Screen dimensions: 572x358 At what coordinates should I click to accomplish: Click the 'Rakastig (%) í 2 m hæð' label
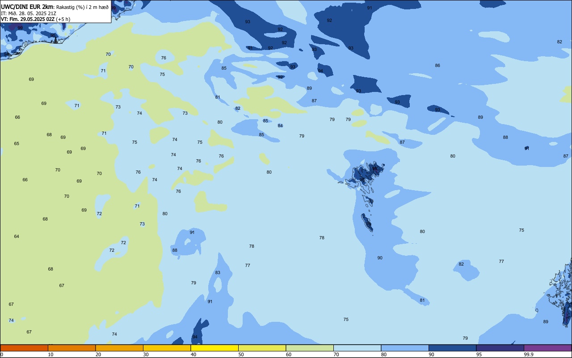(x=82, y=7)
